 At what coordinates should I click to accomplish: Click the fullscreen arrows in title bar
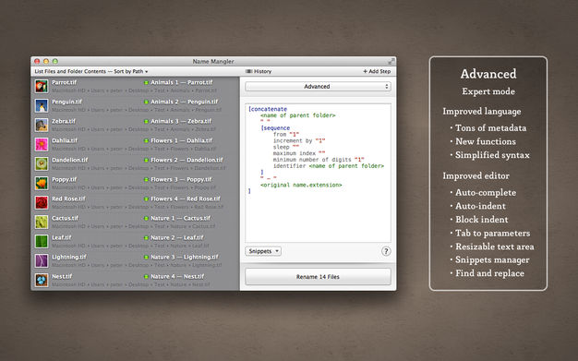pyautogui.click(x=391, y=61)
